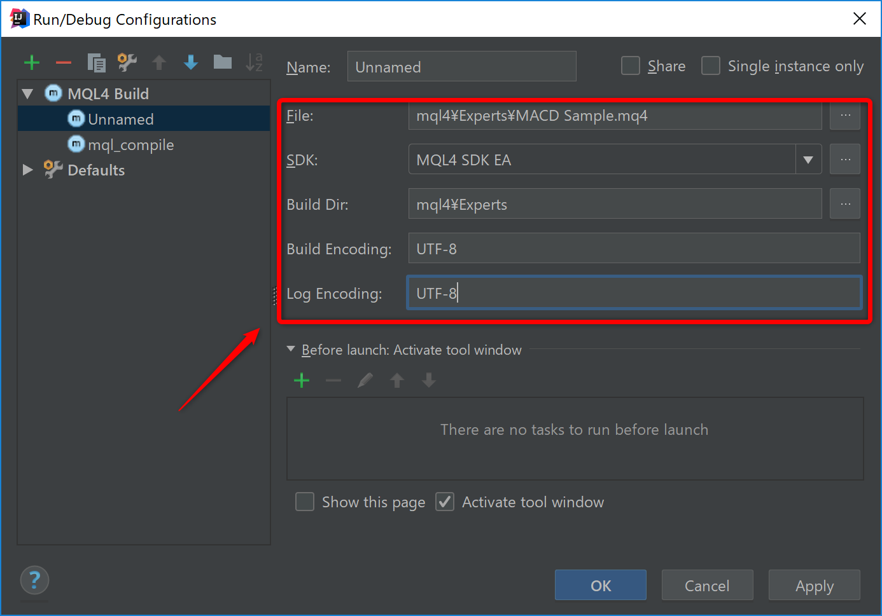Expand the Defaults tree node
The width and height of the screenshot is (882, 616).
pos(27,170)
